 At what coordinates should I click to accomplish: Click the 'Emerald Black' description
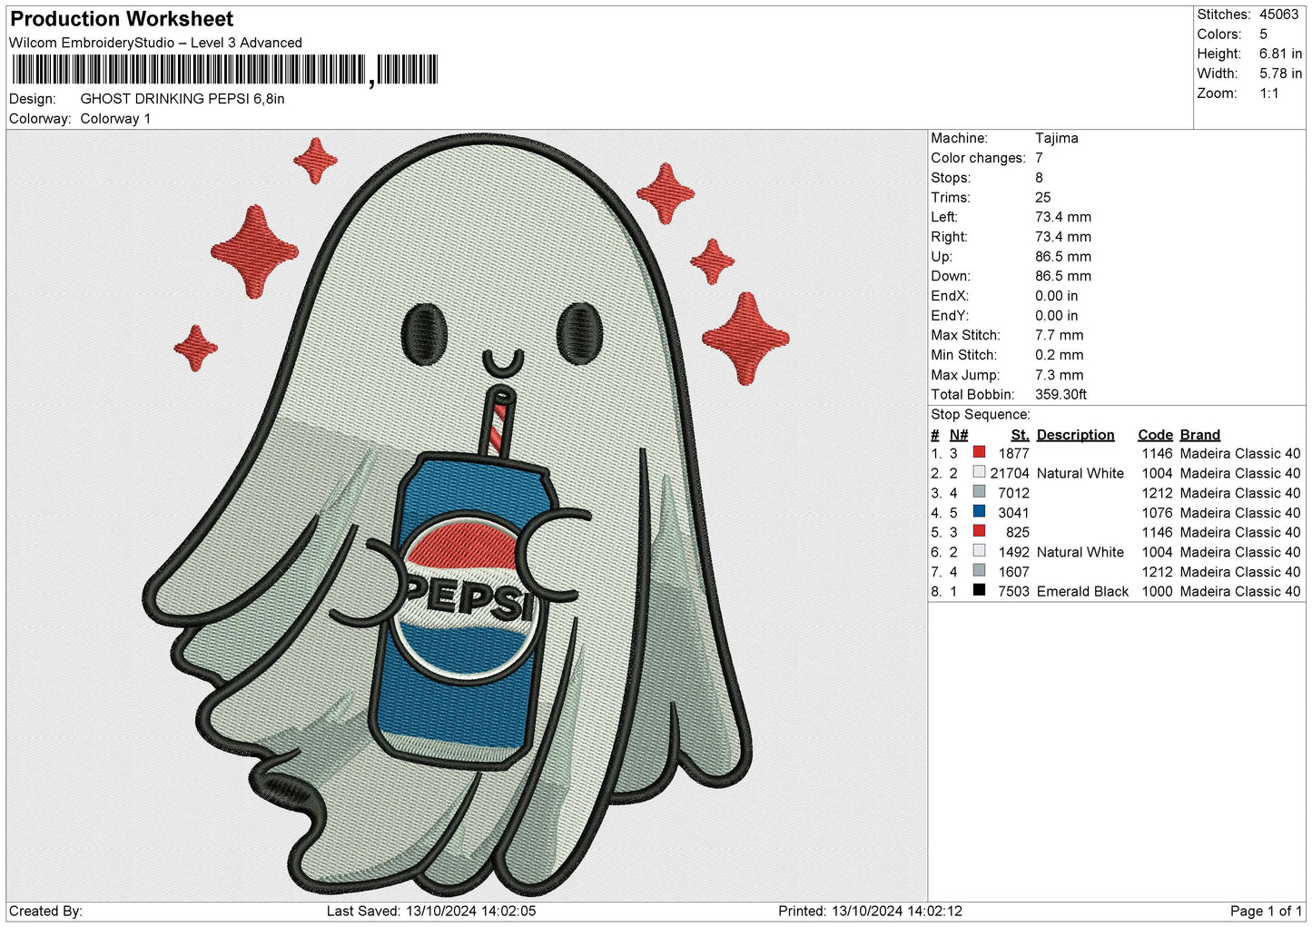[x=1083, y=592]
